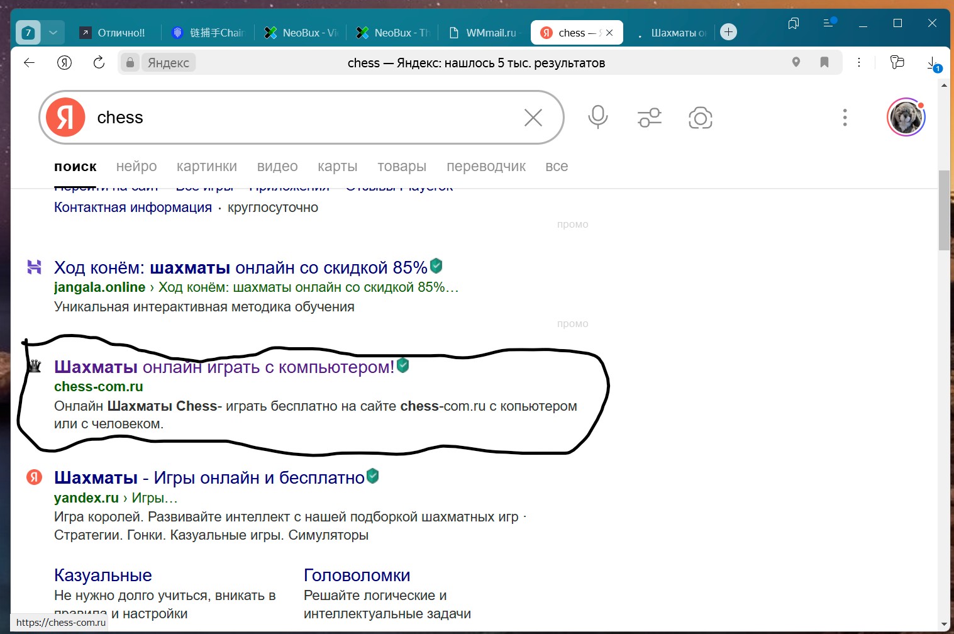Switch to the нейро tab
This screenshot has width=954, height=634.
(136, 167)
